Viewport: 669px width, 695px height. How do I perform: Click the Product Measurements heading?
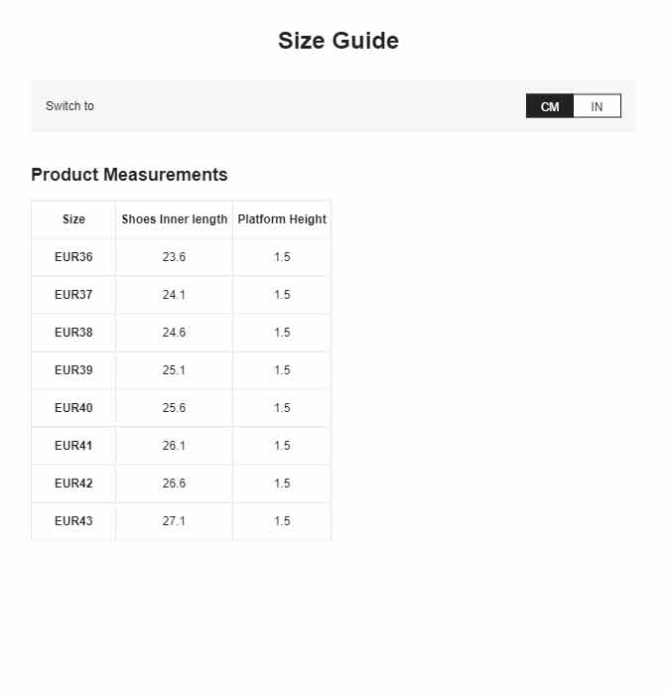click(129, 175)
